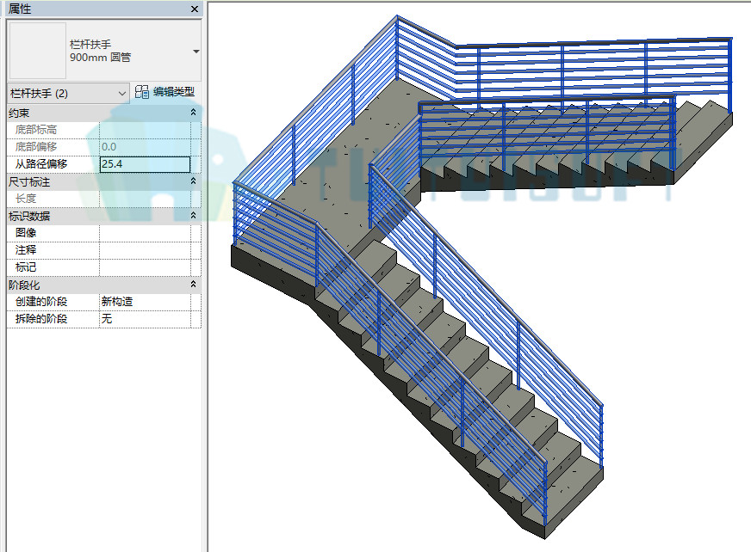
Task: Click the 拆除的阶段 parameter label
Action: (x=41, y=319)
